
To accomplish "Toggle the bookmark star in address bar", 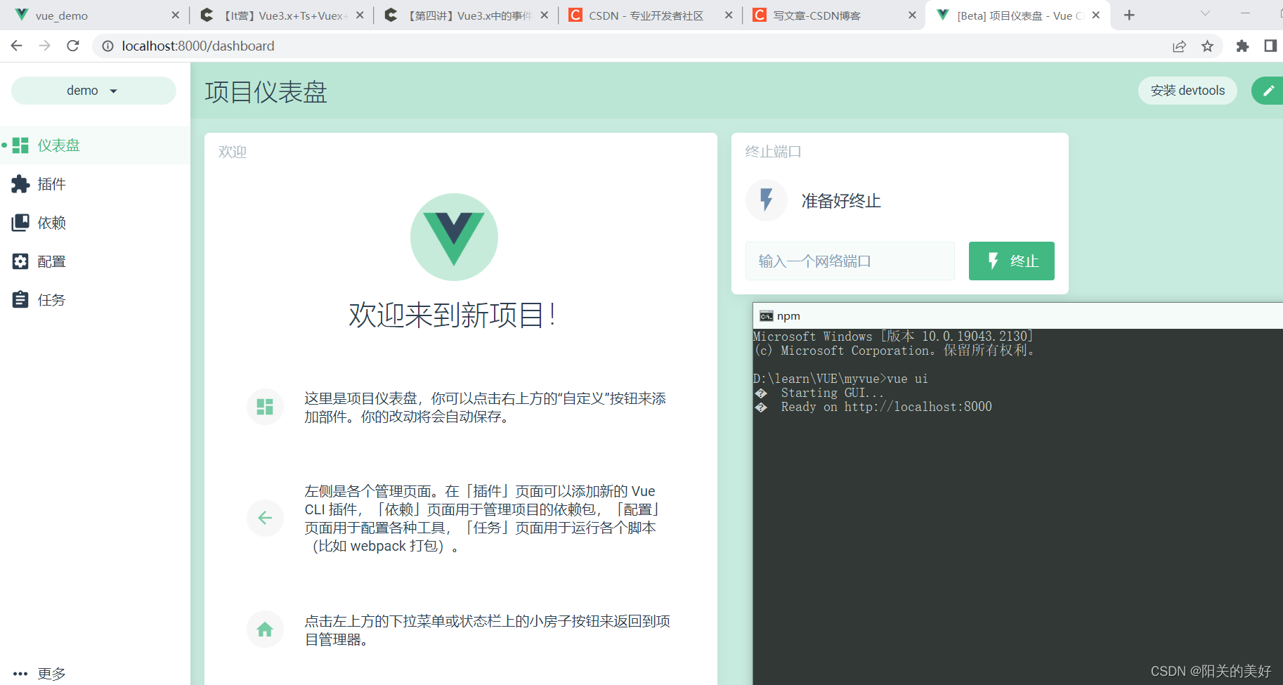I will [x=1207, y=46].
